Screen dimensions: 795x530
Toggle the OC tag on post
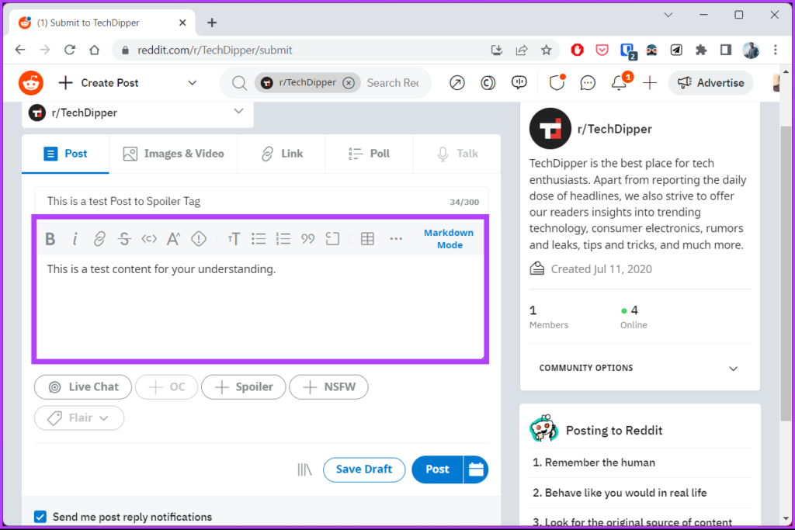tap(166, 387)
